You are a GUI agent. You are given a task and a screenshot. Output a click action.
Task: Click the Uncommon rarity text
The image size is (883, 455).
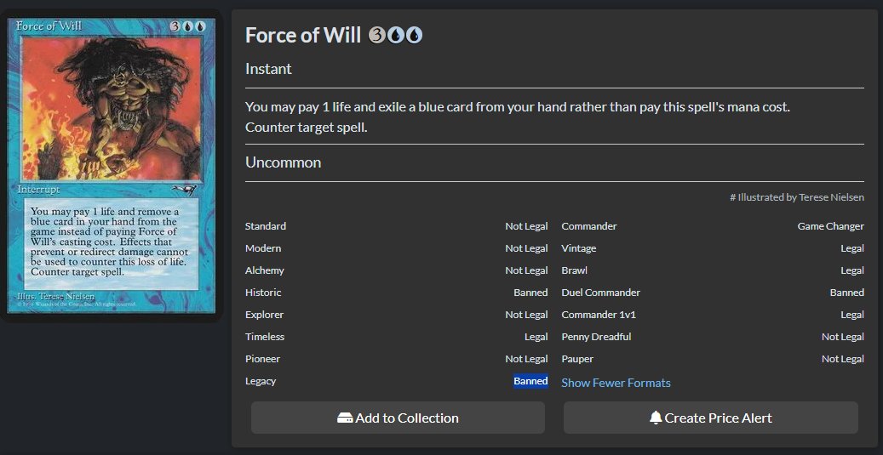(x=284, y=162)
